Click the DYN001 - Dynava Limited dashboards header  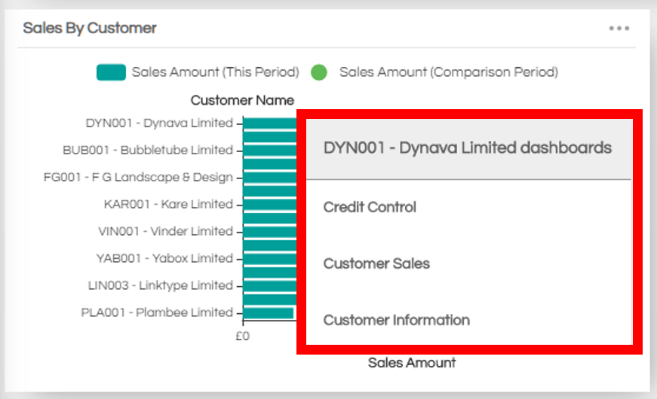tap(467, 148)
